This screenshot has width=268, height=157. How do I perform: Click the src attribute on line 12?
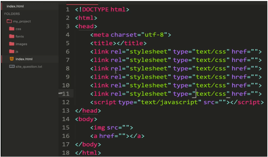pos(209,102)
